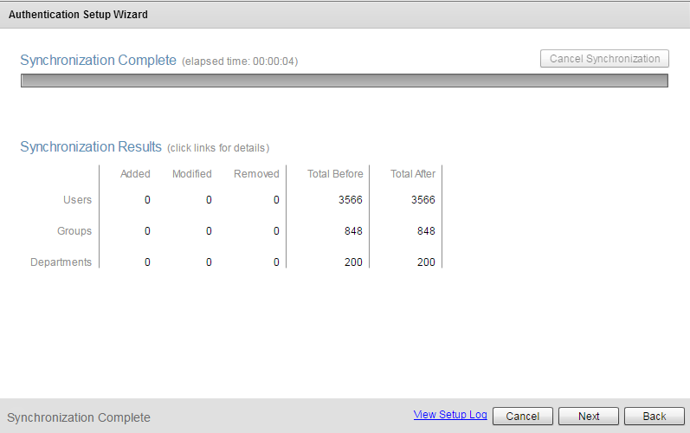Select Departments Total After value 200
This screenshot has width=690, height=433.
click(425, 262)
